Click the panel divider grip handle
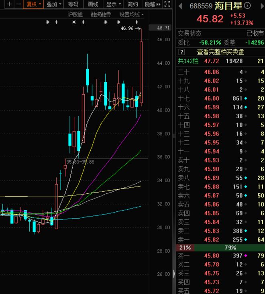 tap(174, 274)
